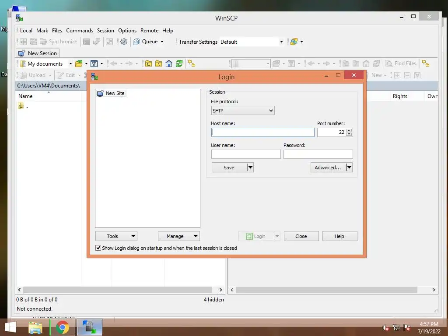Select the New Site entry
This screenshot has height=336, width=448.
tap(111, 93)
